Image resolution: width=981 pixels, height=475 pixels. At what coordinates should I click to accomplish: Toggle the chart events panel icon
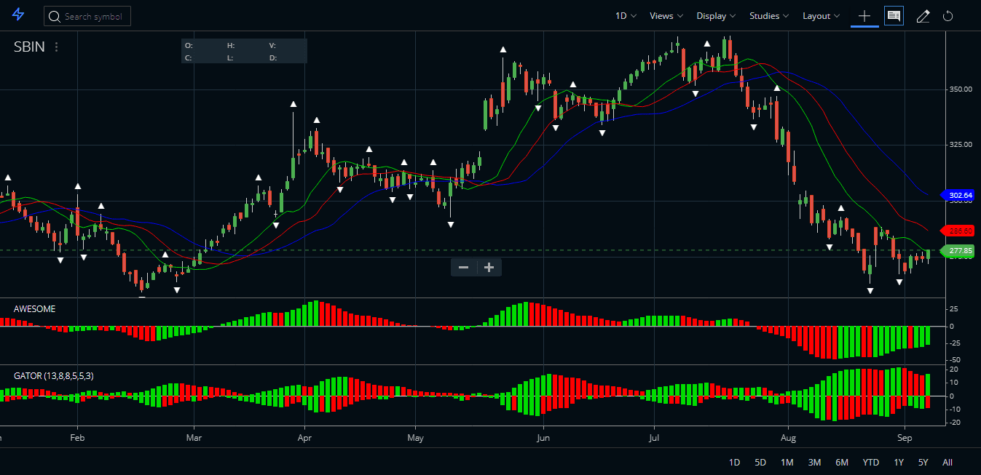pyautogui.click(x=894, y=15)
